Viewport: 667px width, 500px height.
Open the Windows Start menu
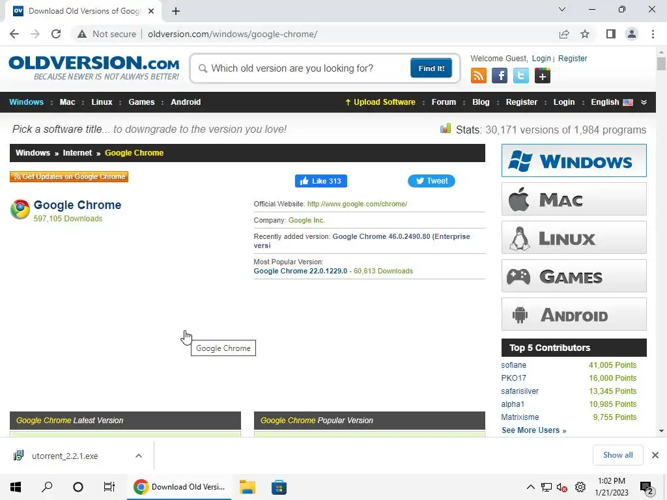pos(16,487)
